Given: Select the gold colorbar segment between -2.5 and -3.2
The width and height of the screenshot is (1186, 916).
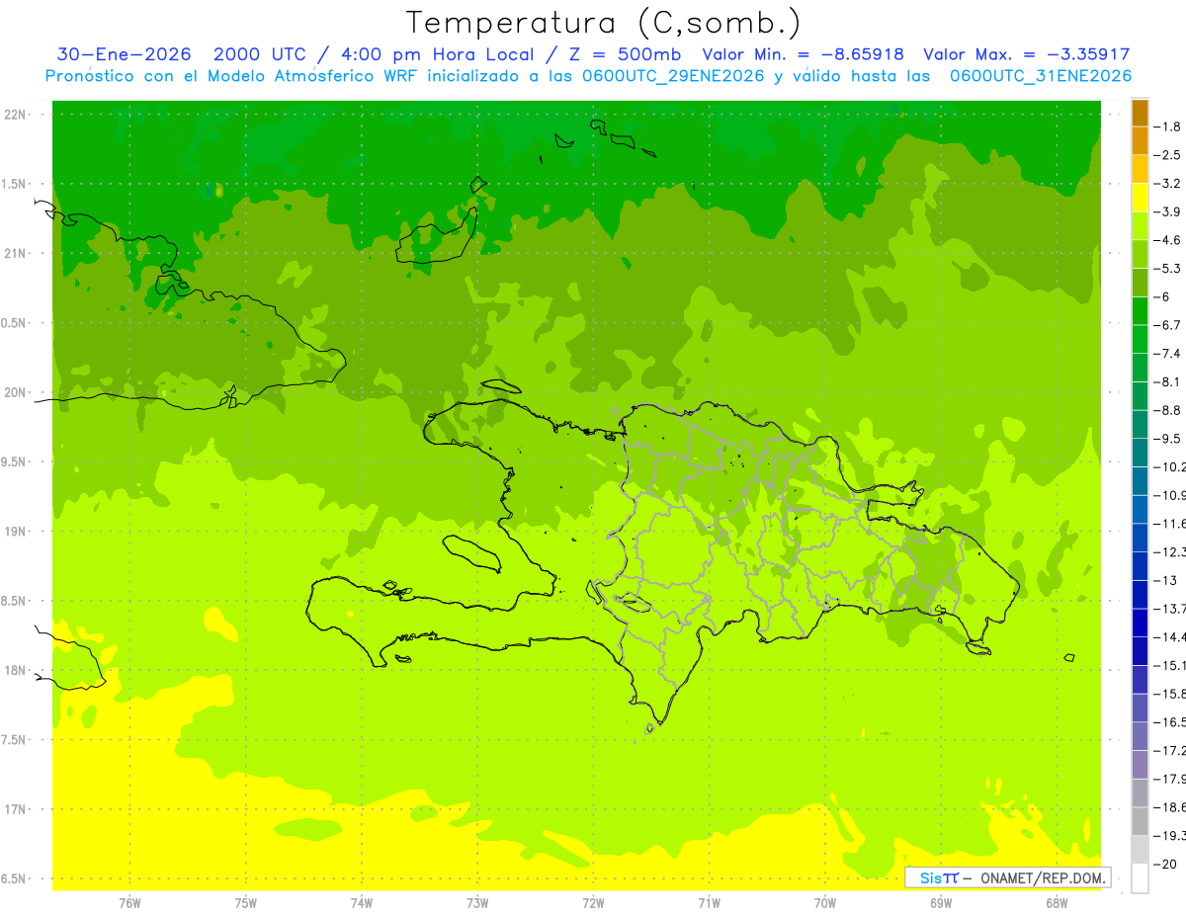Looking at the screenshot, I should tap(1140, 169).
